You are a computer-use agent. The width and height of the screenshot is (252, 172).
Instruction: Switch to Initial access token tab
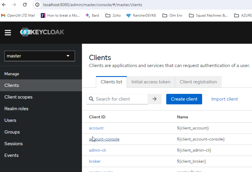[x=151, y=82]
